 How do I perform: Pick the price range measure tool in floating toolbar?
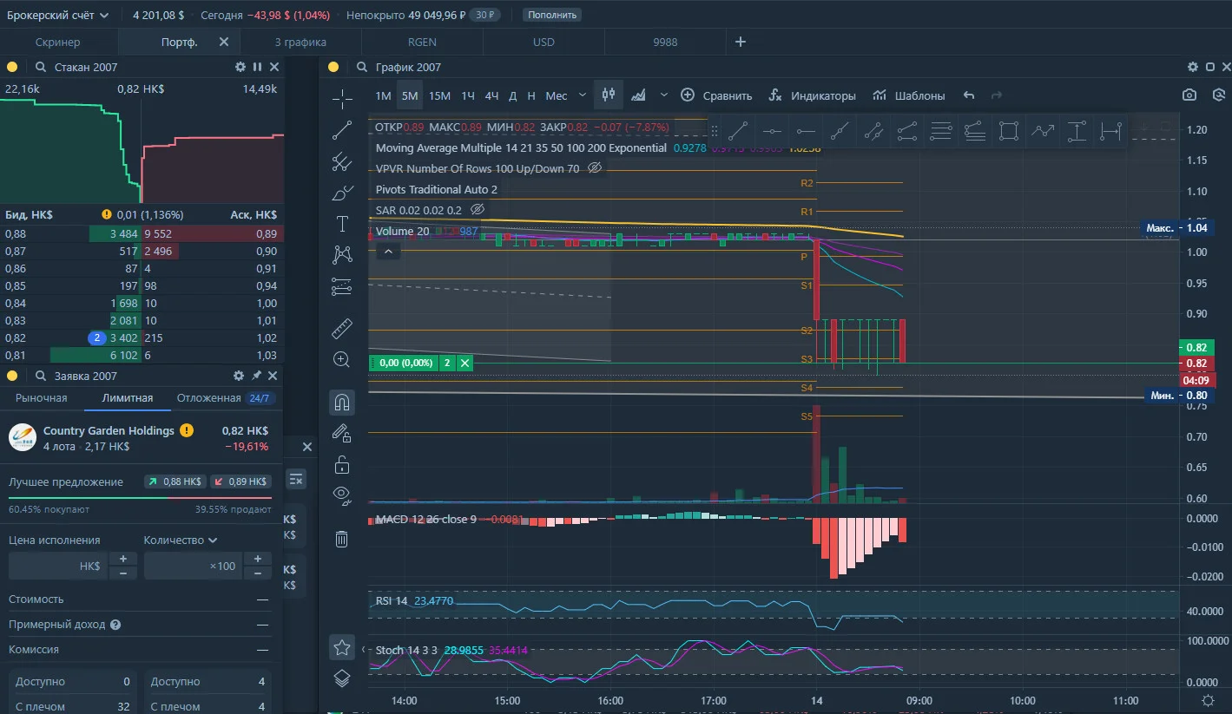point(1077,131)
